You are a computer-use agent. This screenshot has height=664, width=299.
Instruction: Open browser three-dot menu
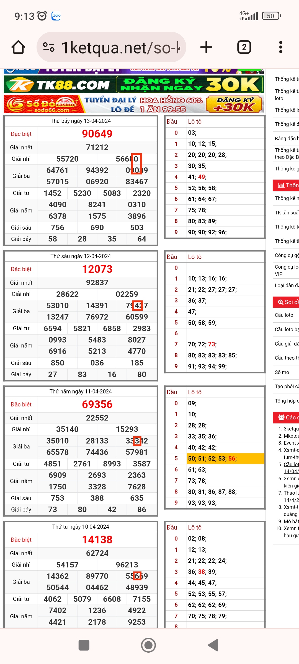pos(281,47)
